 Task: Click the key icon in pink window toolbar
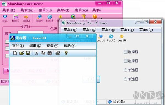(x=84, y=17)
